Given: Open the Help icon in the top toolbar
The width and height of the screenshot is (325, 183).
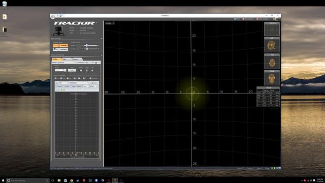Looking at the screenshot, I should coord(235,19).
